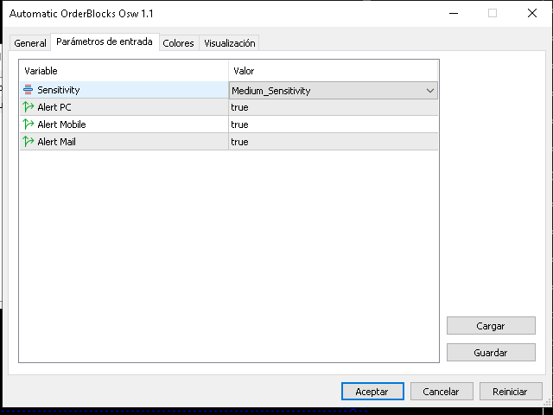Click the Sensitivity variable icon

[28, 90]
